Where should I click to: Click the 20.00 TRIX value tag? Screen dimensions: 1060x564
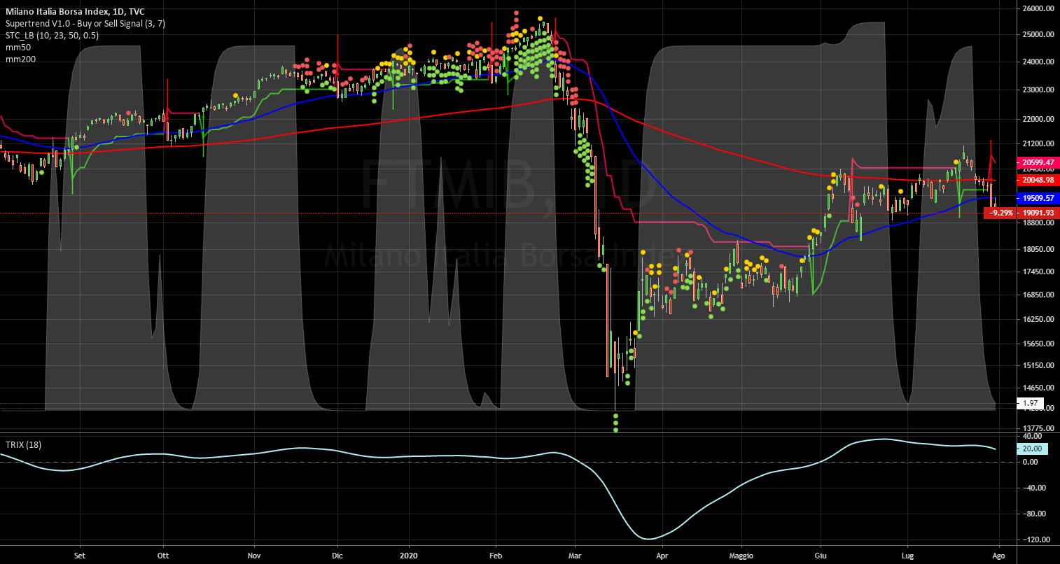1033,449
